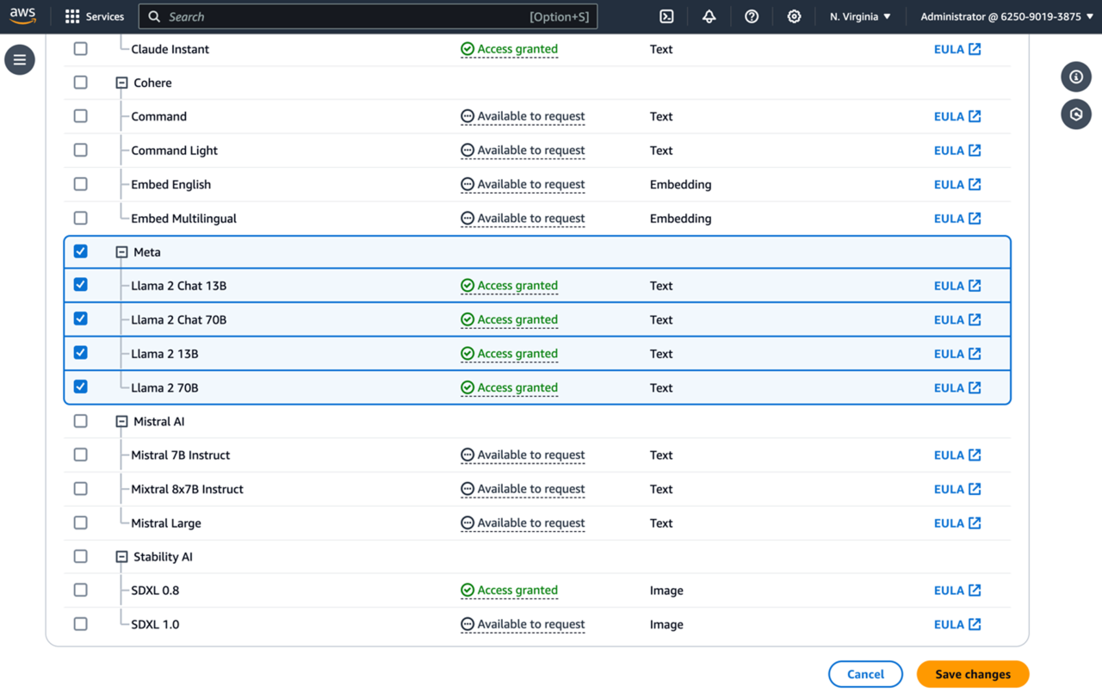
Task: Click the external link icon in Embed English row
Action: click(x=975, y=184)
